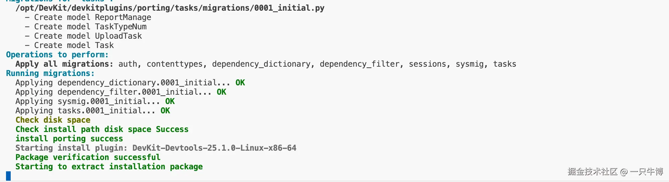Click the DevKit-Devtools-25.1.0-Linux-x86-64 plugin name

[214, 148]
